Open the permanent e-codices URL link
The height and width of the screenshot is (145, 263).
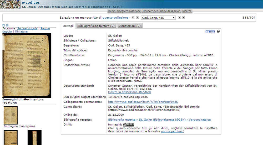pos(143,102)
